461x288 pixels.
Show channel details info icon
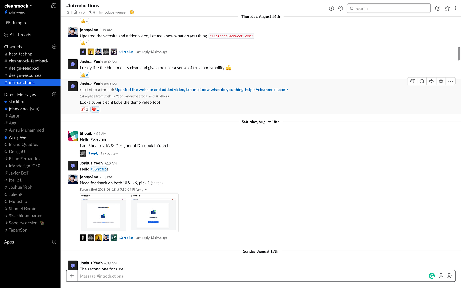click(x=331, y=8)
